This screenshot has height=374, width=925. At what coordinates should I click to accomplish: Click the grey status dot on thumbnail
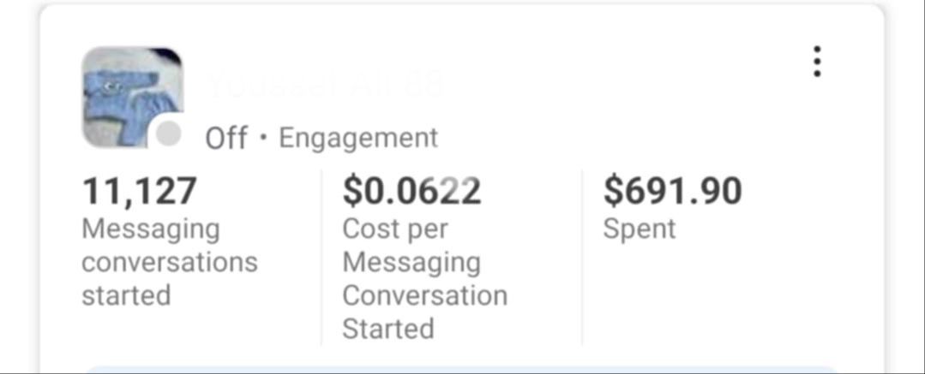point(170,134)
